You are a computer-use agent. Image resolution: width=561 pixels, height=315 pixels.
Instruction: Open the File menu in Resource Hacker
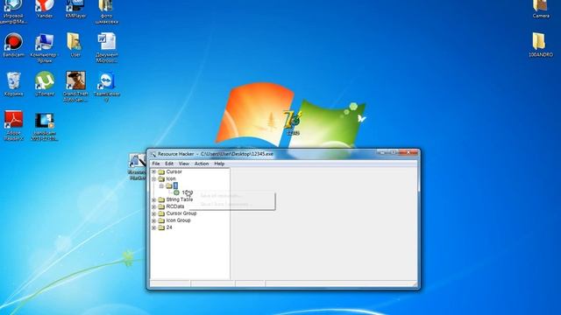tap(156, 164)
